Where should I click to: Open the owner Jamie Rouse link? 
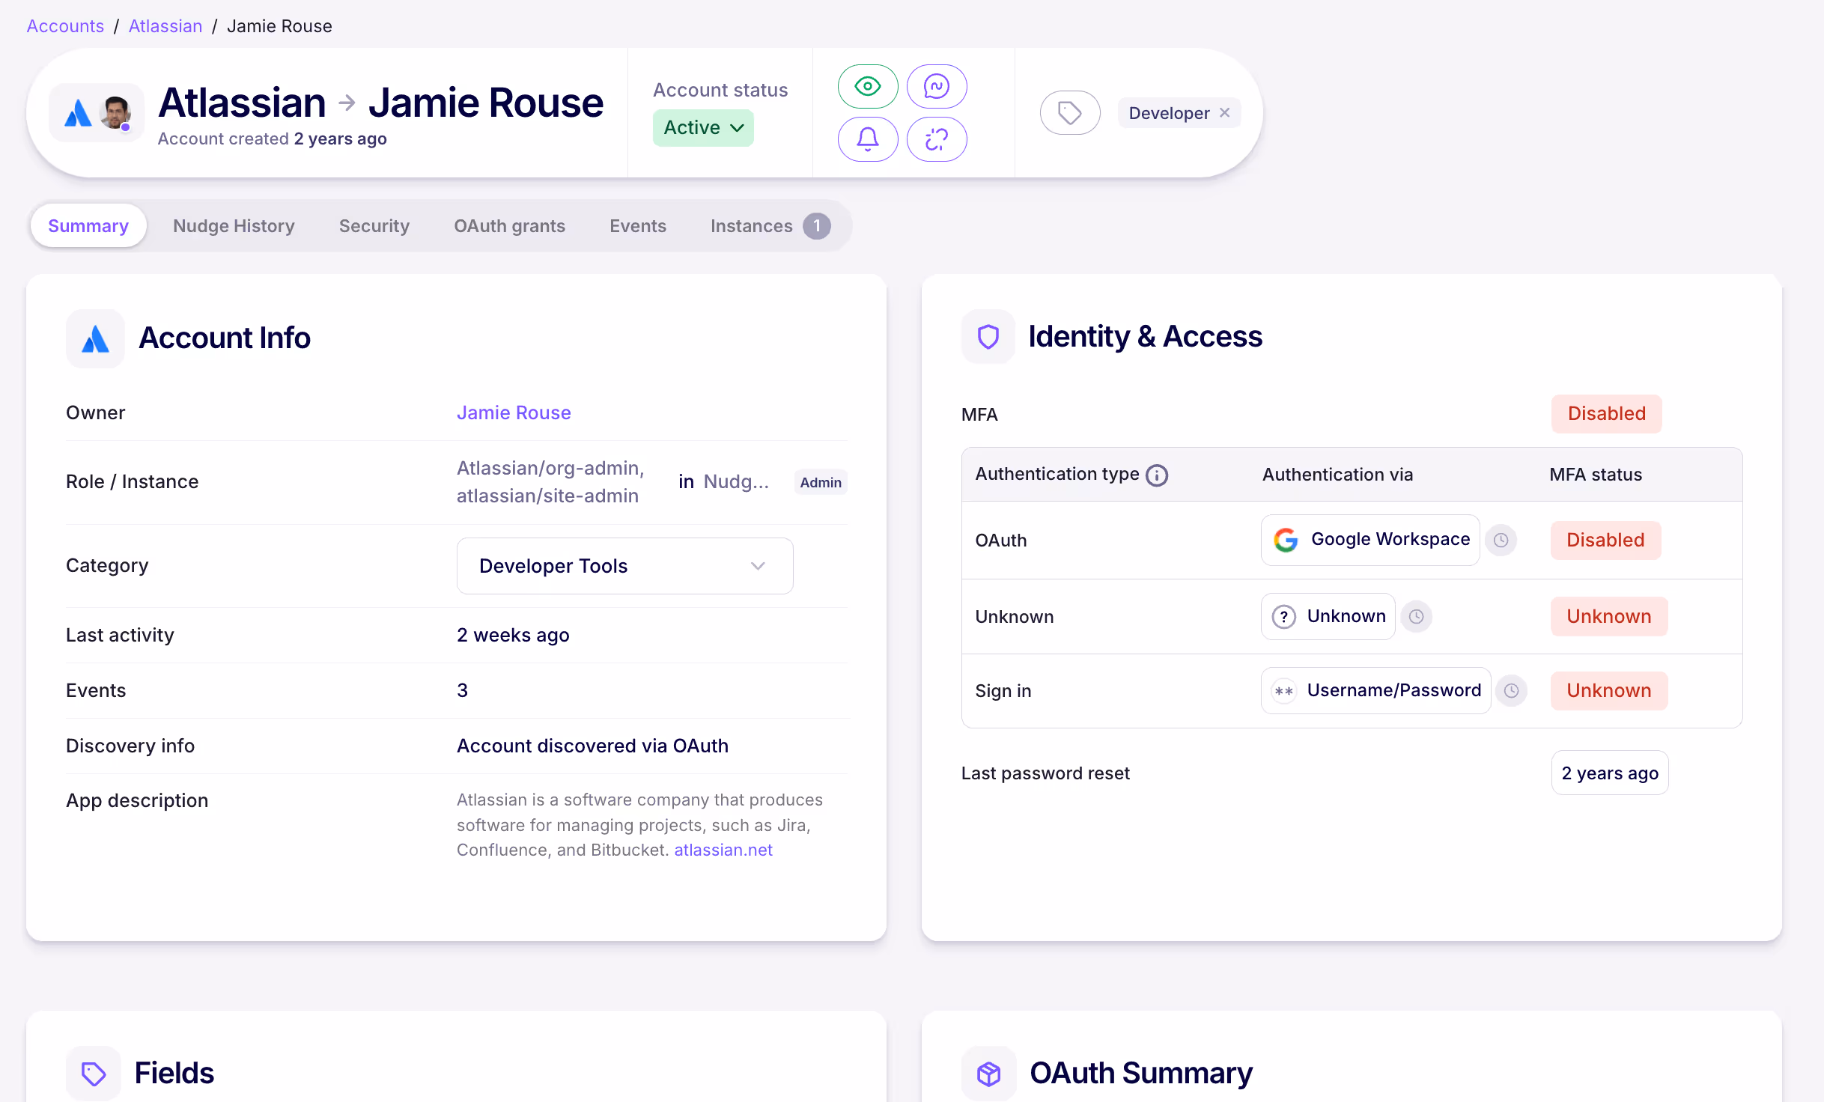pyautogui.click(x=514, y=413)
